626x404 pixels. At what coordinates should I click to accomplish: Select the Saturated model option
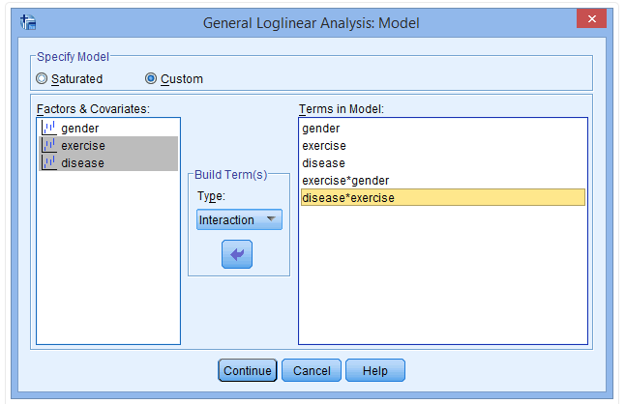click(x=42, y=78)
